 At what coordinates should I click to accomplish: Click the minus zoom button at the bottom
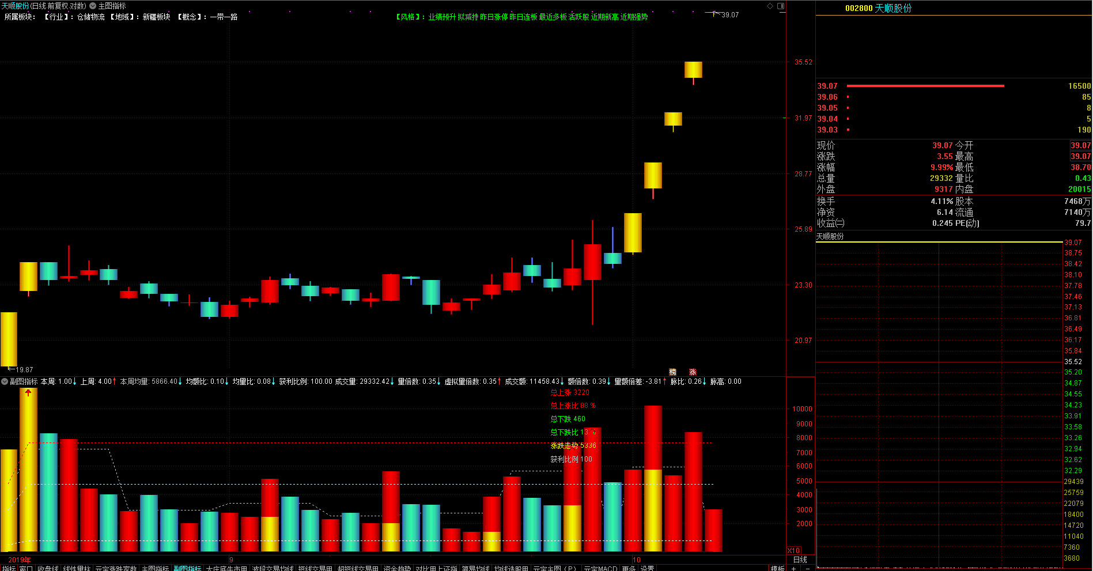pos(807,568)
